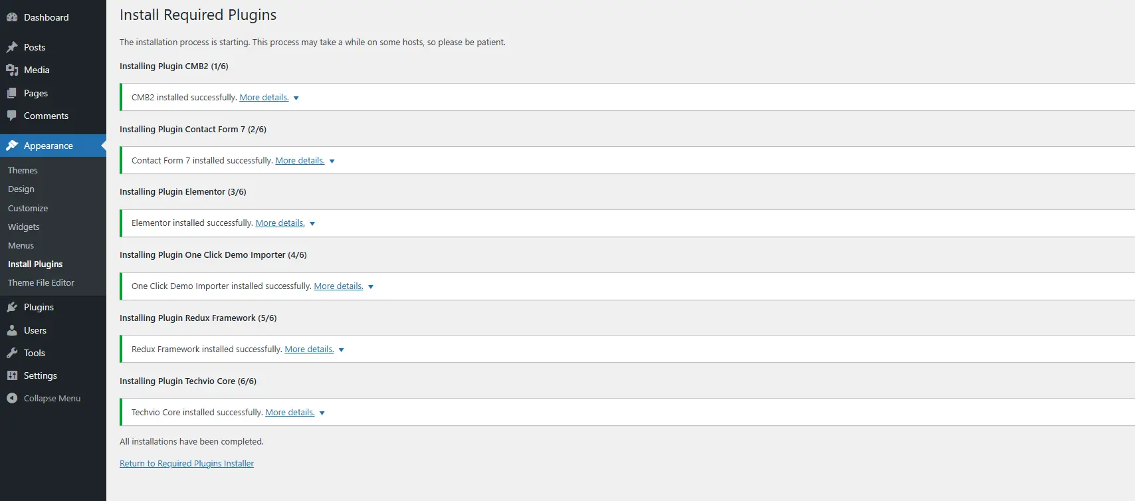Go to Posts menu item
1135x501 pixels.
53,47
